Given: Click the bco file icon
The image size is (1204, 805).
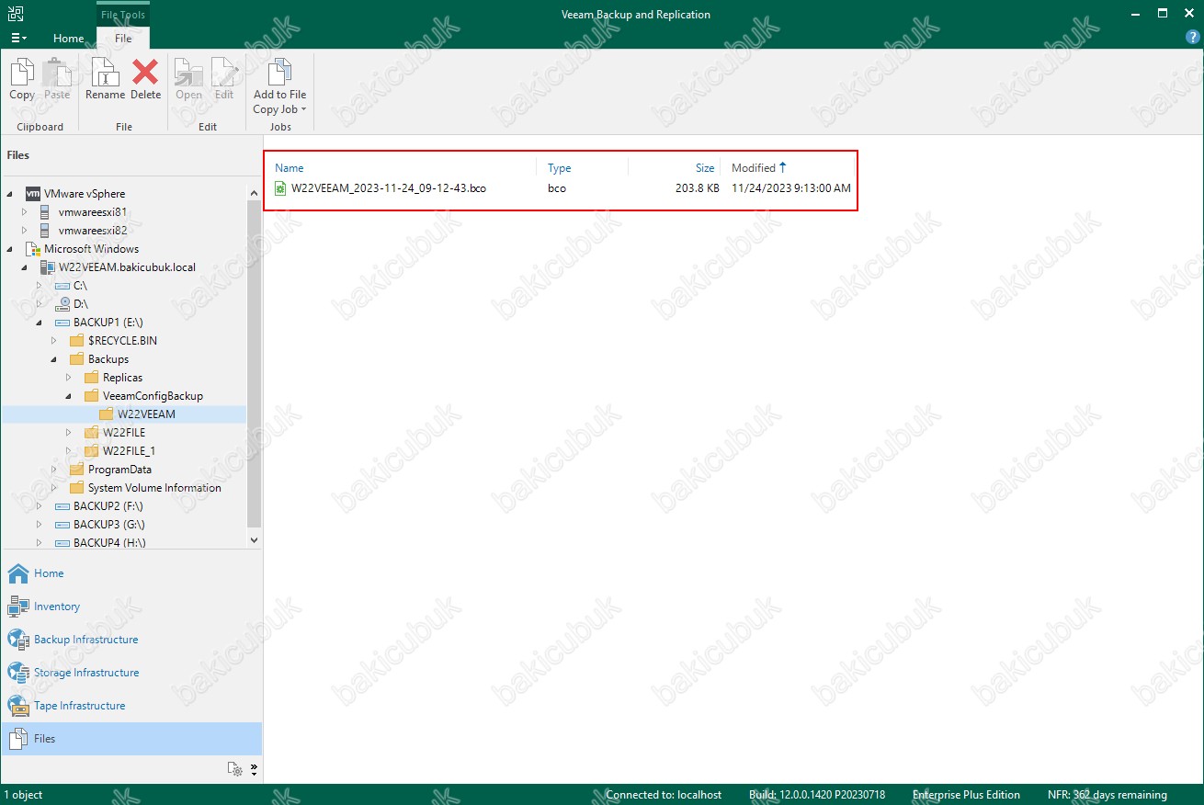Looking at the screenshot, I should 281,188.
